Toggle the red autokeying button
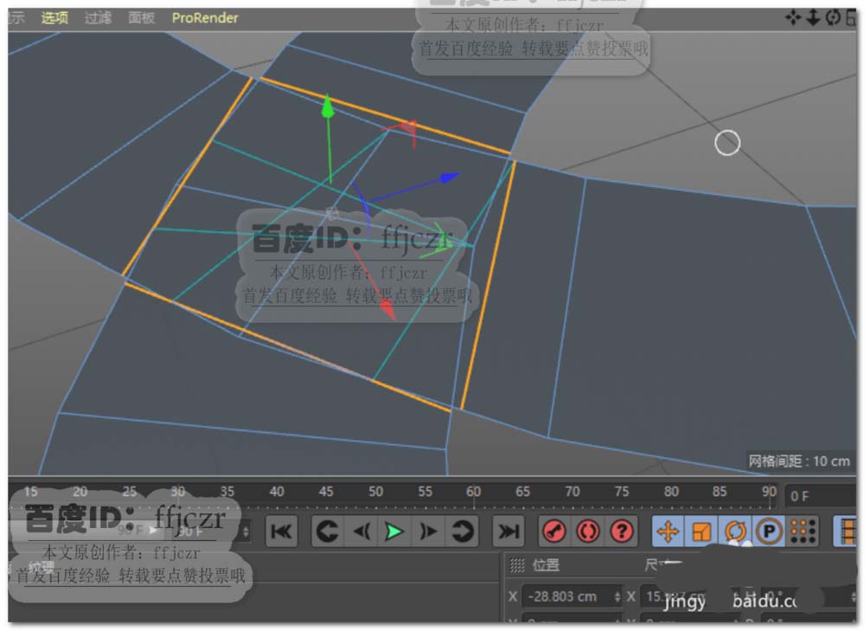The height and width of the screenshot is (631, 865). click(x=587, y=531)
